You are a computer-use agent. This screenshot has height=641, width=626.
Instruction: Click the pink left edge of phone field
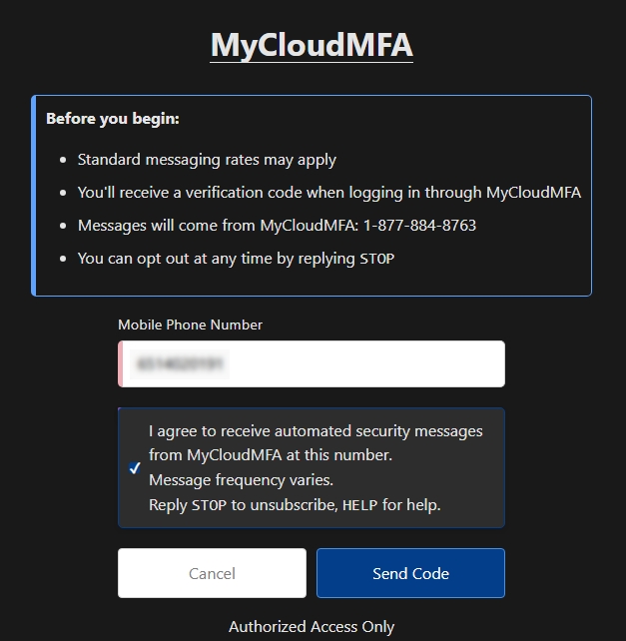(120, 363)
